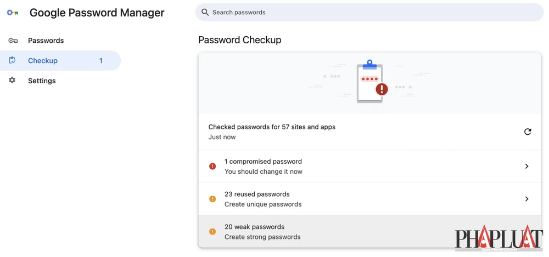Image resolution: width=549 pixels, height=257 pixels.
Task: Select the Checkup sidebar item
Action: 43,61
